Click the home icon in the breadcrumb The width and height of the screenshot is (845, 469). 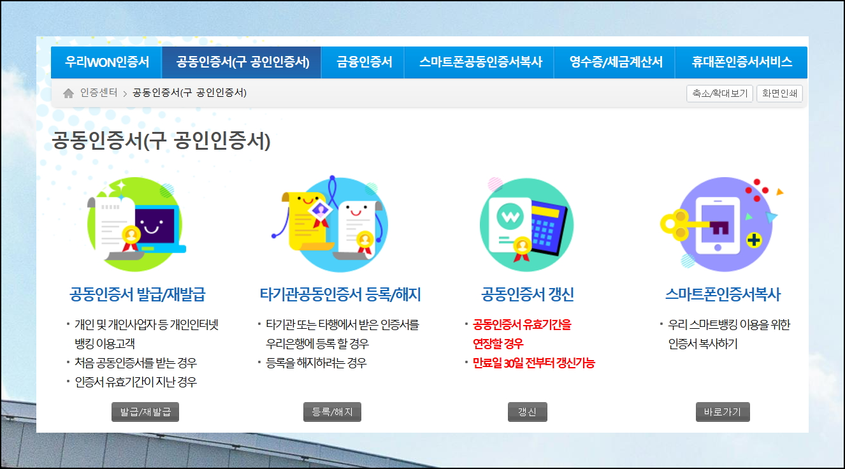coord(69,93)
